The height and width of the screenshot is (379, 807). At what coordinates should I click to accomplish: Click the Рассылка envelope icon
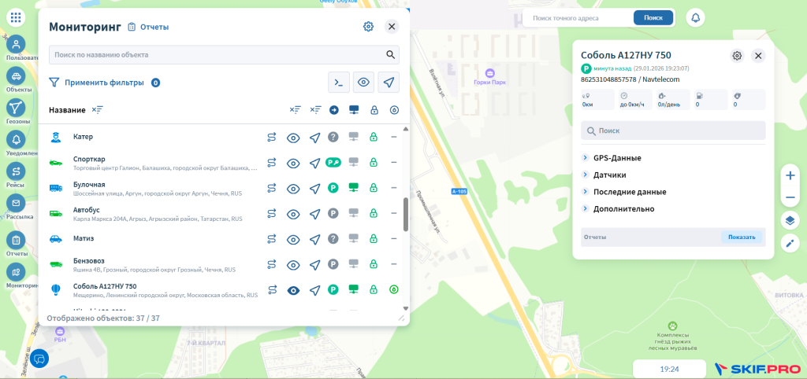click(x=16, y=203)
